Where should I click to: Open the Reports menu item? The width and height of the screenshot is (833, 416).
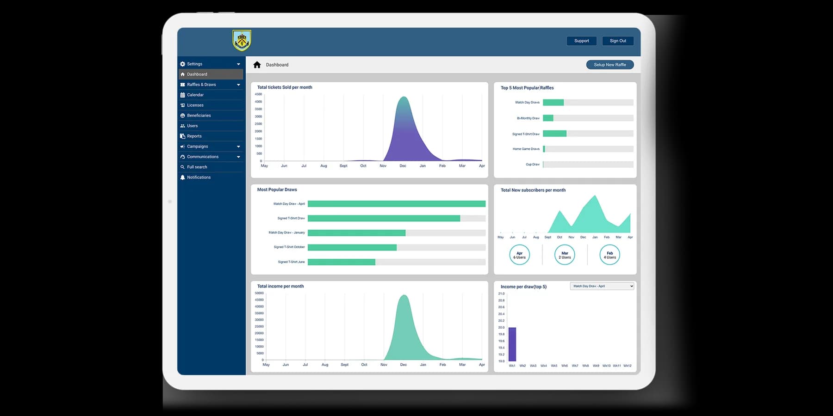click(x=211, y=136)
